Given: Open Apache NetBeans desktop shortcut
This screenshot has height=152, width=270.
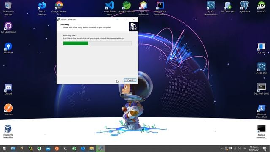Looking at the screenshot, I should (x=143, y=8).
